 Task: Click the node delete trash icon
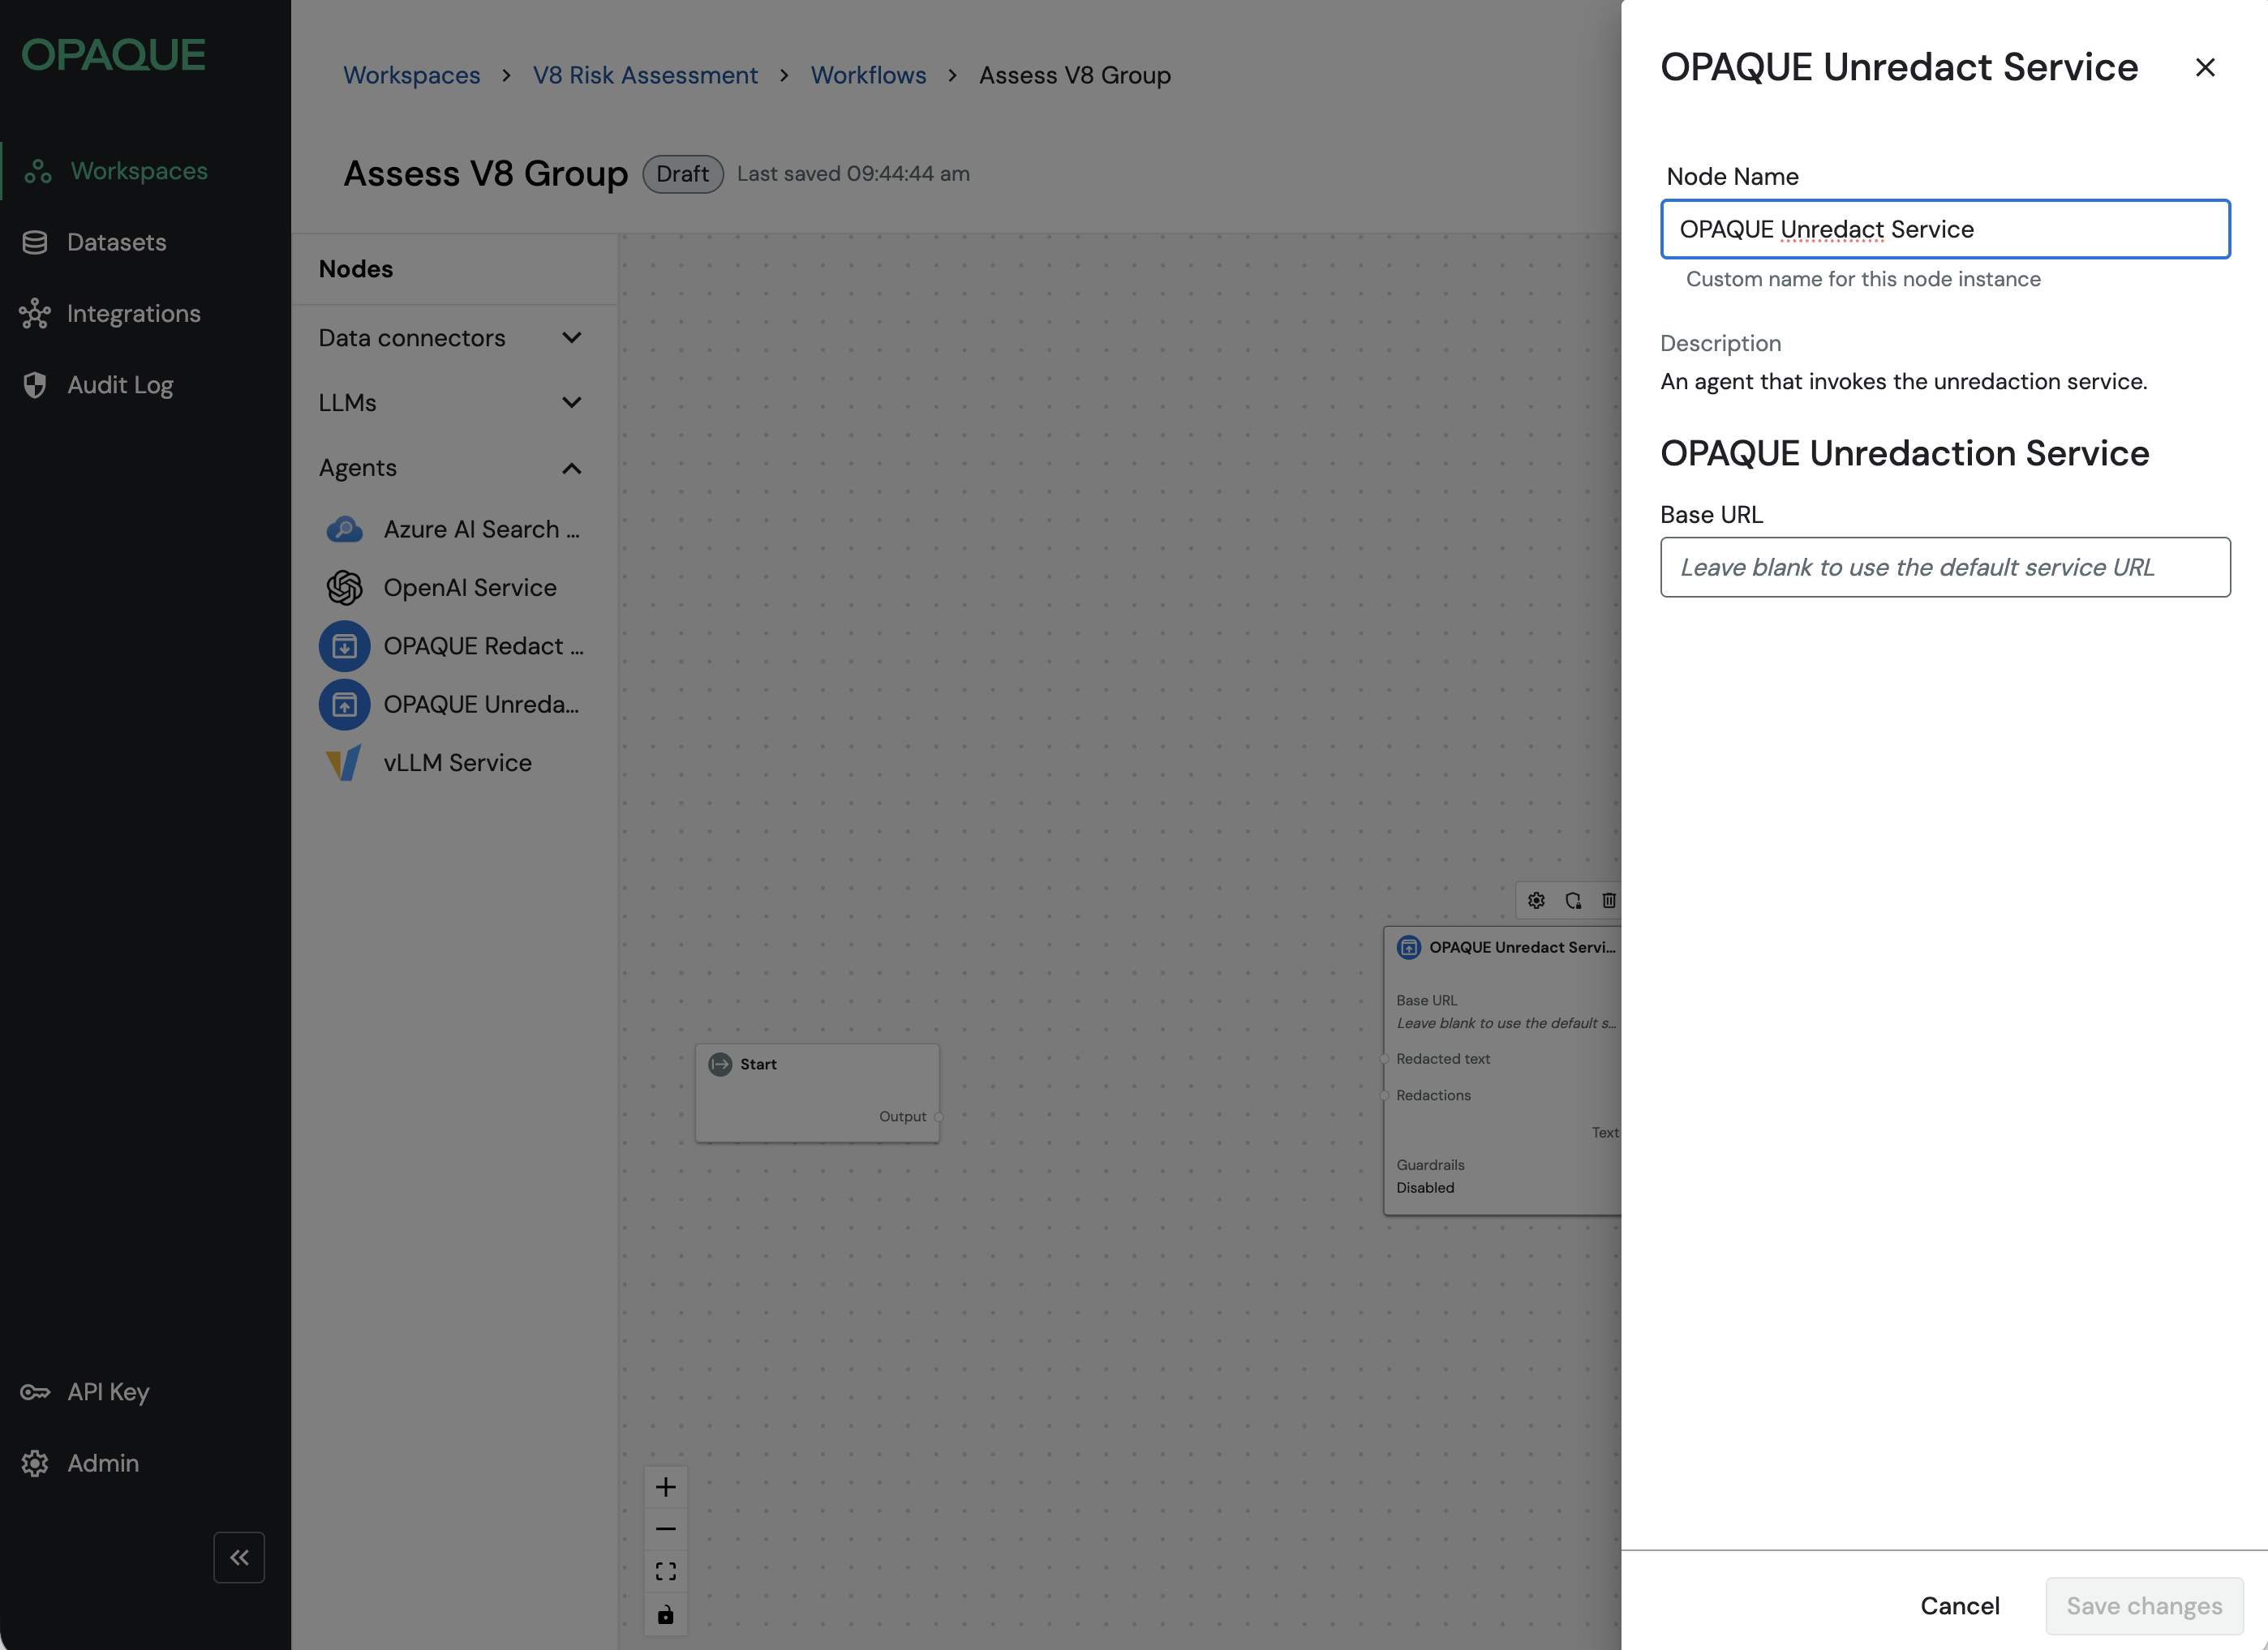(x=1608, y=901)
